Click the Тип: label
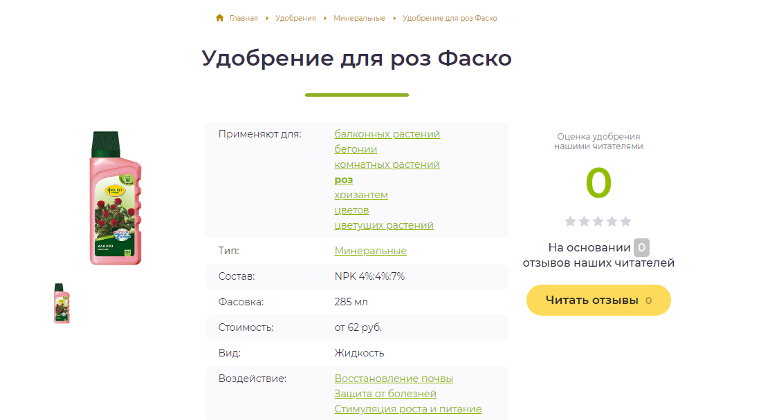761x420 pixels. tap(228, 251)
